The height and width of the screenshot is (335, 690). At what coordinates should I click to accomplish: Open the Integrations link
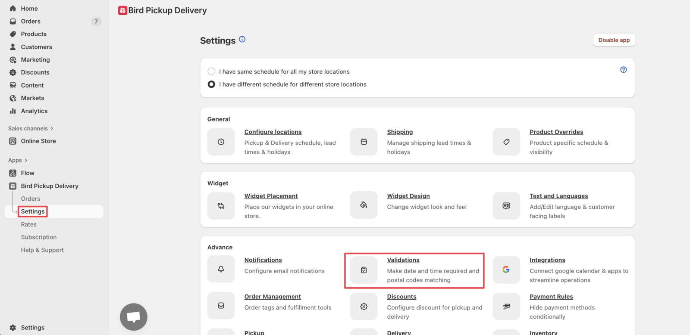(547, 260)
